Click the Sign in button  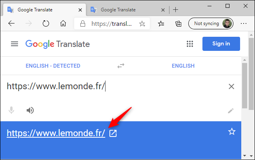pyautogui.click(x=221, y=44)
